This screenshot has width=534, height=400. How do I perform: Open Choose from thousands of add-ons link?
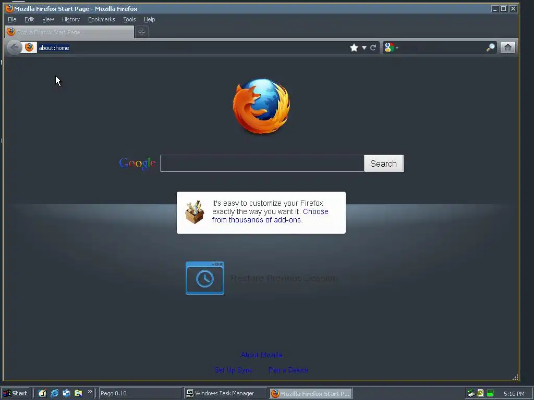pos(270,216)
